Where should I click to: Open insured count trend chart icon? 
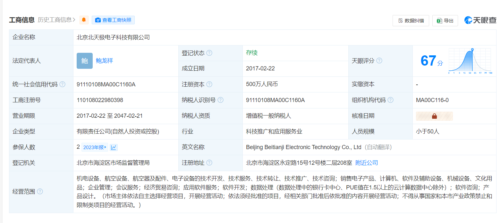tap(114, 147)
